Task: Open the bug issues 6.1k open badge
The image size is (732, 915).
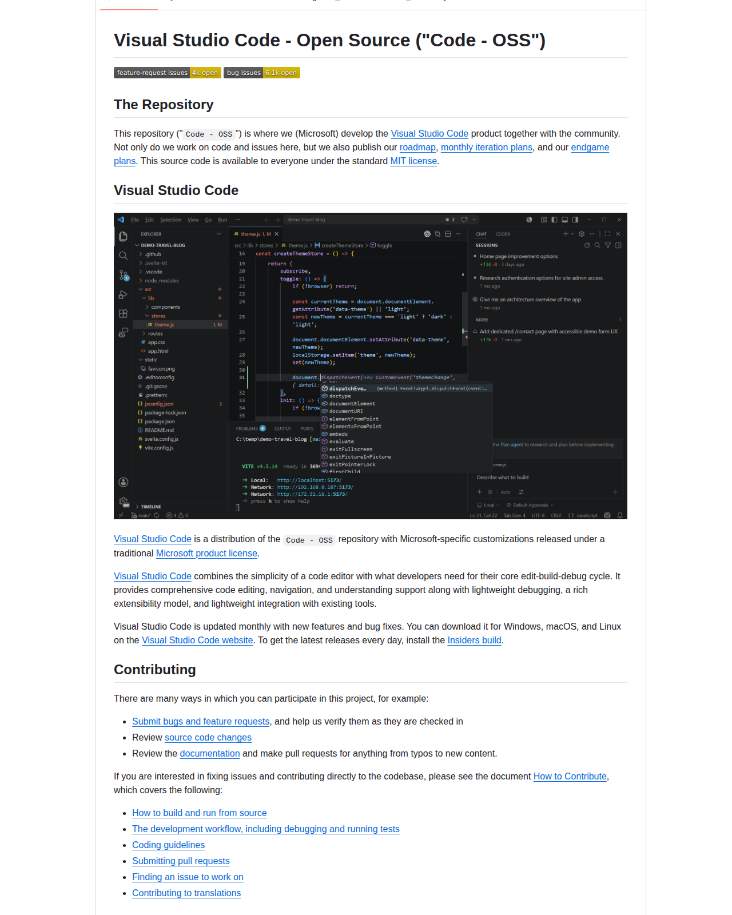Action: coord(262,73)
